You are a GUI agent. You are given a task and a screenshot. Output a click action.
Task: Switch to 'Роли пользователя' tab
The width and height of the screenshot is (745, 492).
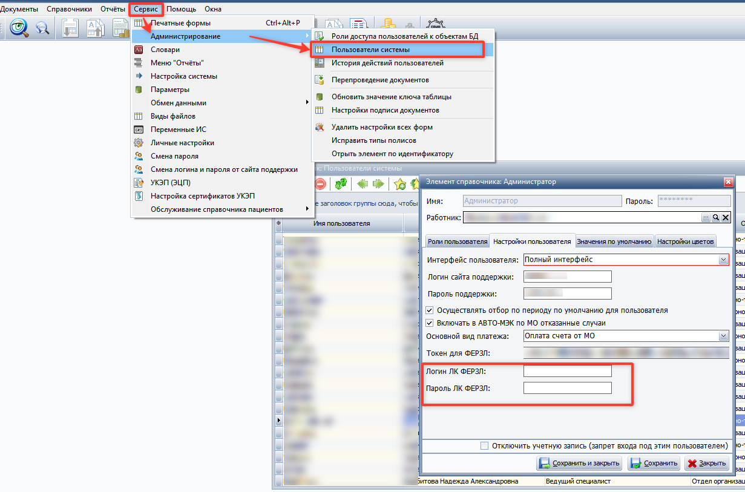tap(457, 241)
